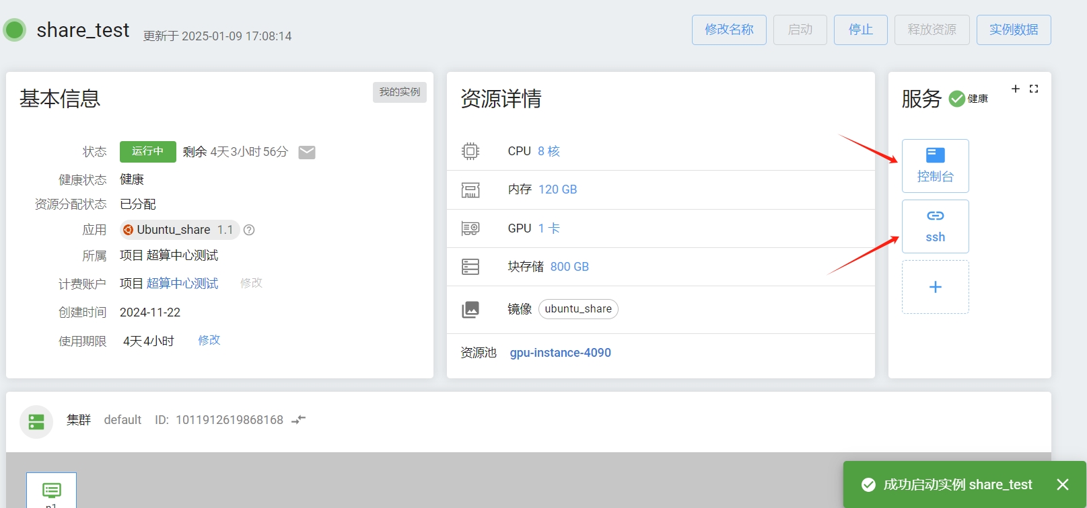
Task: Click the cluster ID 1011912619868168
Action: (x=230, y=420)
